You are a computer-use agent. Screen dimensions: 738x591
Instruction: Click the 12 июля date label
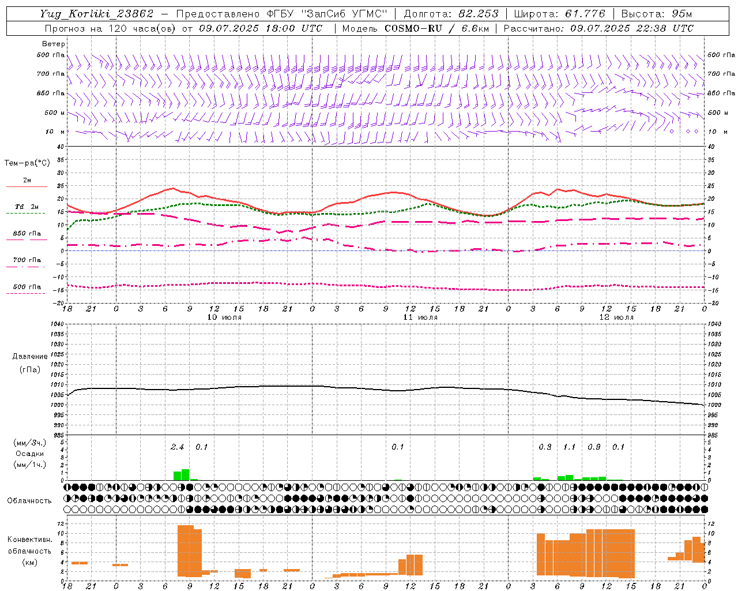[x=616, y=317]
